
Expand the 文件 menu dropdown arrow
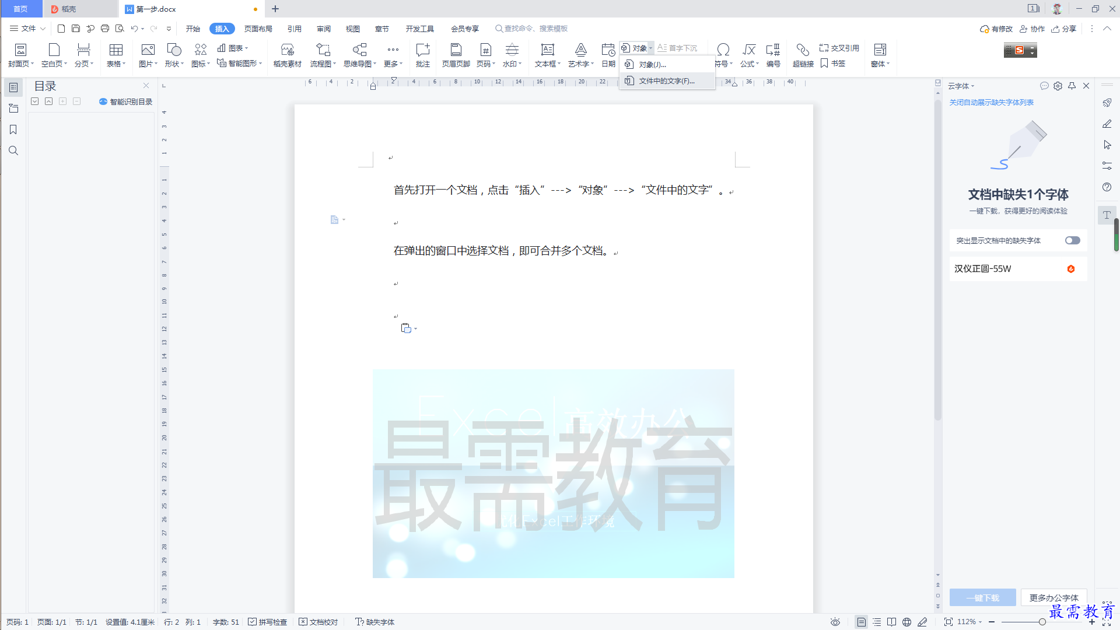click(43, 28)
